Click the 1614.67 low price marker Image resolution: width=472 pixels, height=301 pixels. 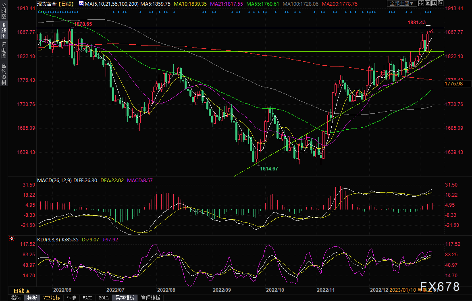pos(269,168)
